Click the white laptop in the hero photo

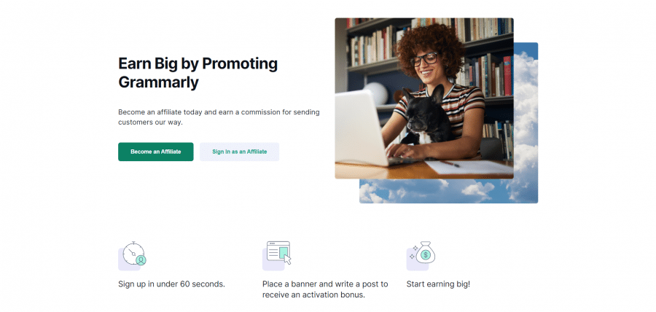tap(362, 128)
